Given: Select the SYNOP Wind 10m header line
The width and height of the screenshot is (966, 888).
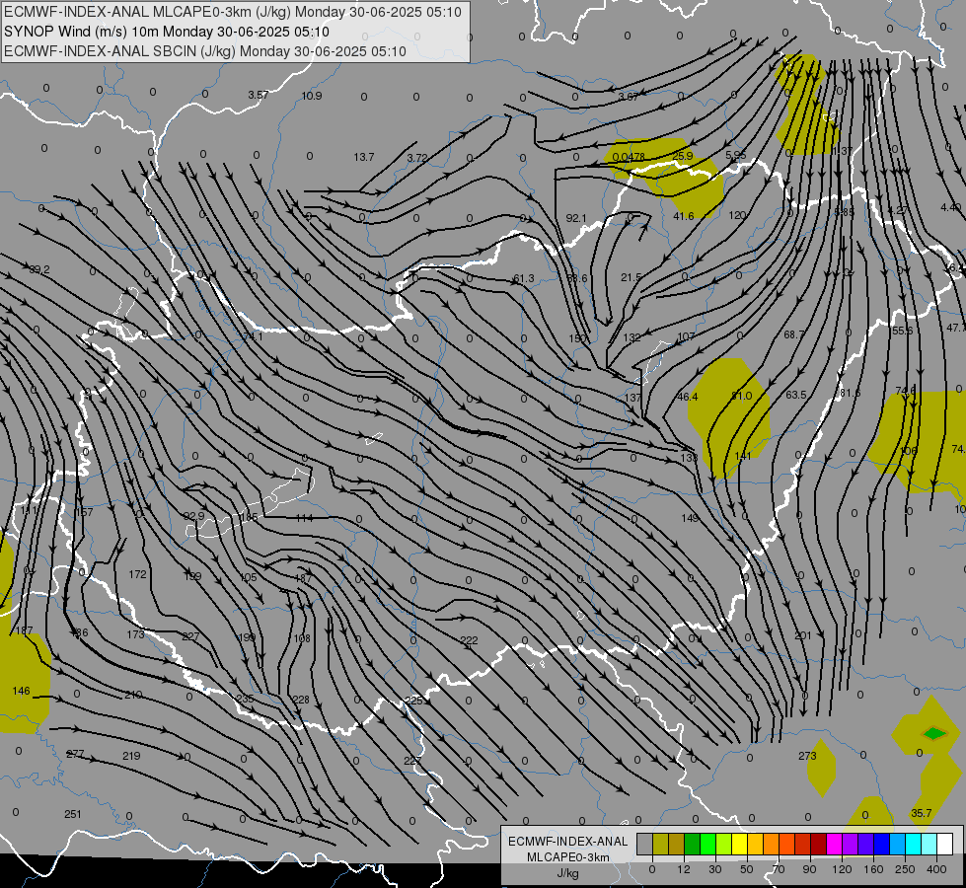Looking at the screenshot, I should click(167, 32).
